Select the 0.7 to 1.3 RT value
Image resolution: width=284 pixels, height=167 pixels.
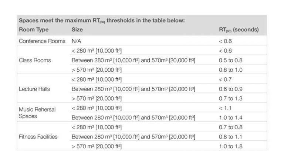point(231,98)
